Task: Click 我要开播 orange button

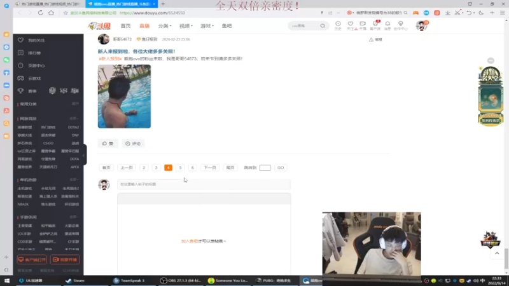Action: click(65, 260)
